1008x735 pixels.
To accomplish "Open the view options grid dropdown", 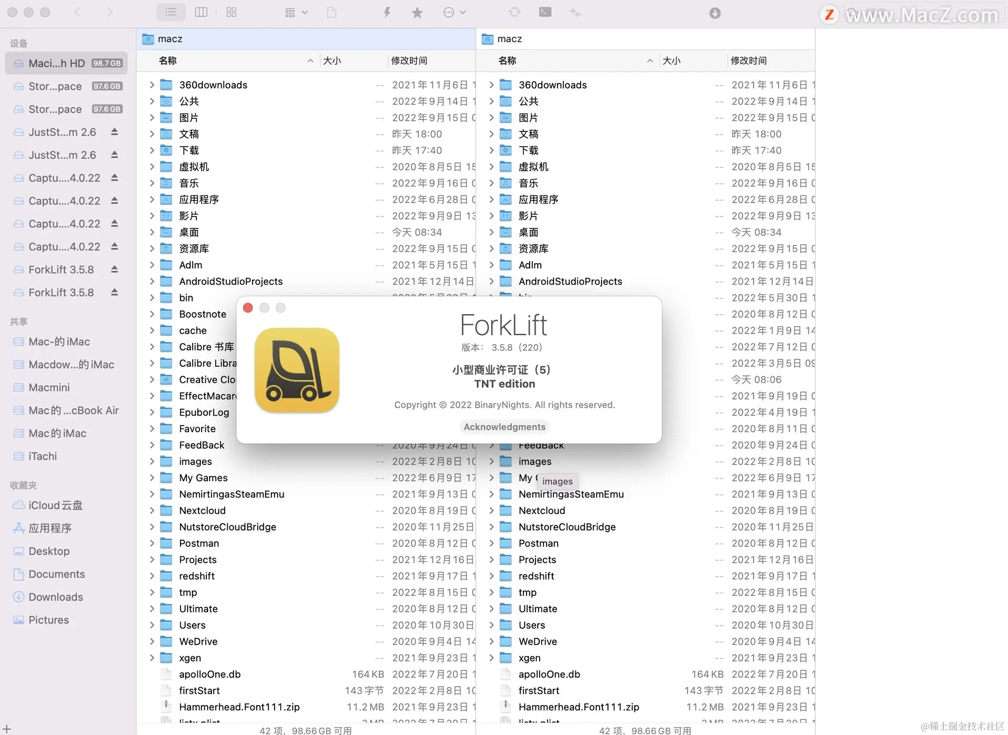I will point(296,13).
